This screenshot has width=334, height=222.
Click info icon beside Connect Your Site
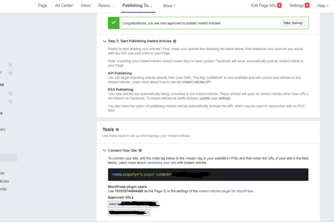[140, 150]
